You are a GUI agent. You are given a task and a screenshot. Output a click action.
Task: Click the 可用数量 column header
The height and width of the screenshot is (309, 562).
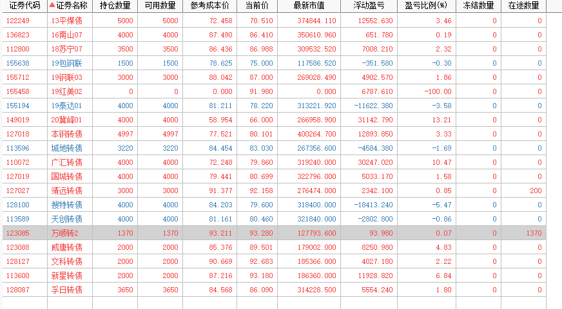click(160, 5)
